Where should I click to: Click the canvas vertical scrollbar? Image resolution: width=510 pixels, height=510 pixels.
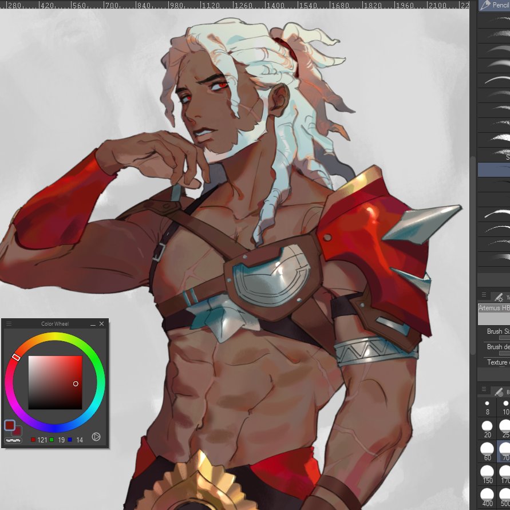tap(473, 255)
